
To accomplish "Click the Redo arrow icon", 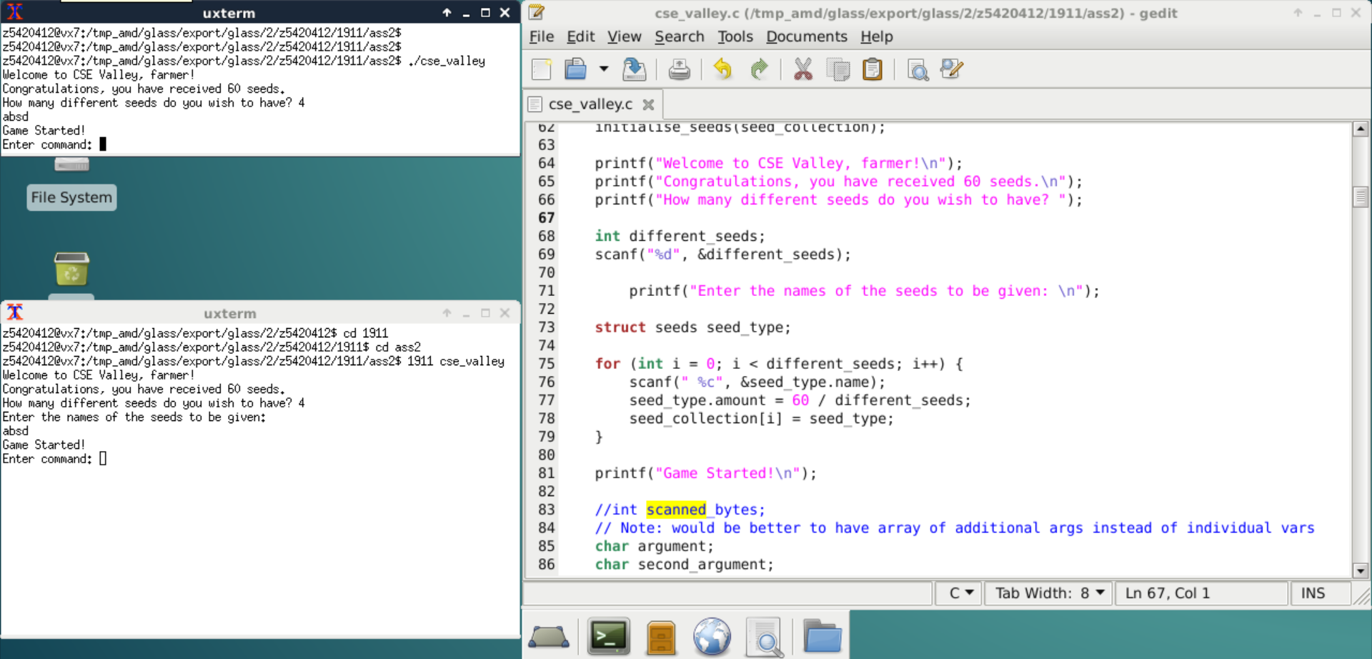I will click(x=759, y=69).
